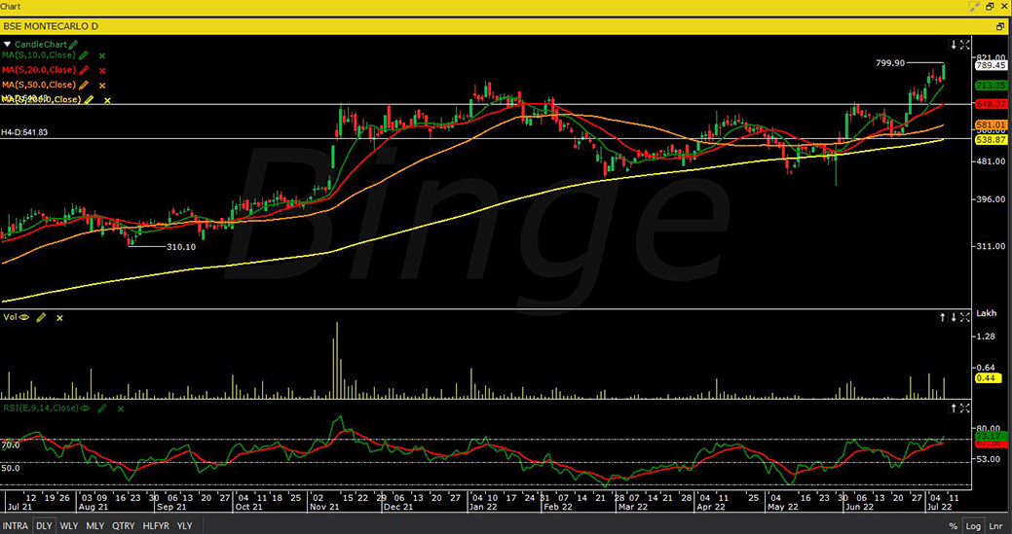Remove the MA(S,50.0,Close) indicator
Image resolution: width=1012 pixels, height=534 pixels.
(x=102, y=86)
